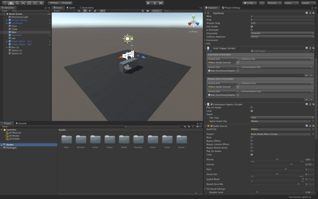Click the cloud Services icon

click(x=262, y=3)
